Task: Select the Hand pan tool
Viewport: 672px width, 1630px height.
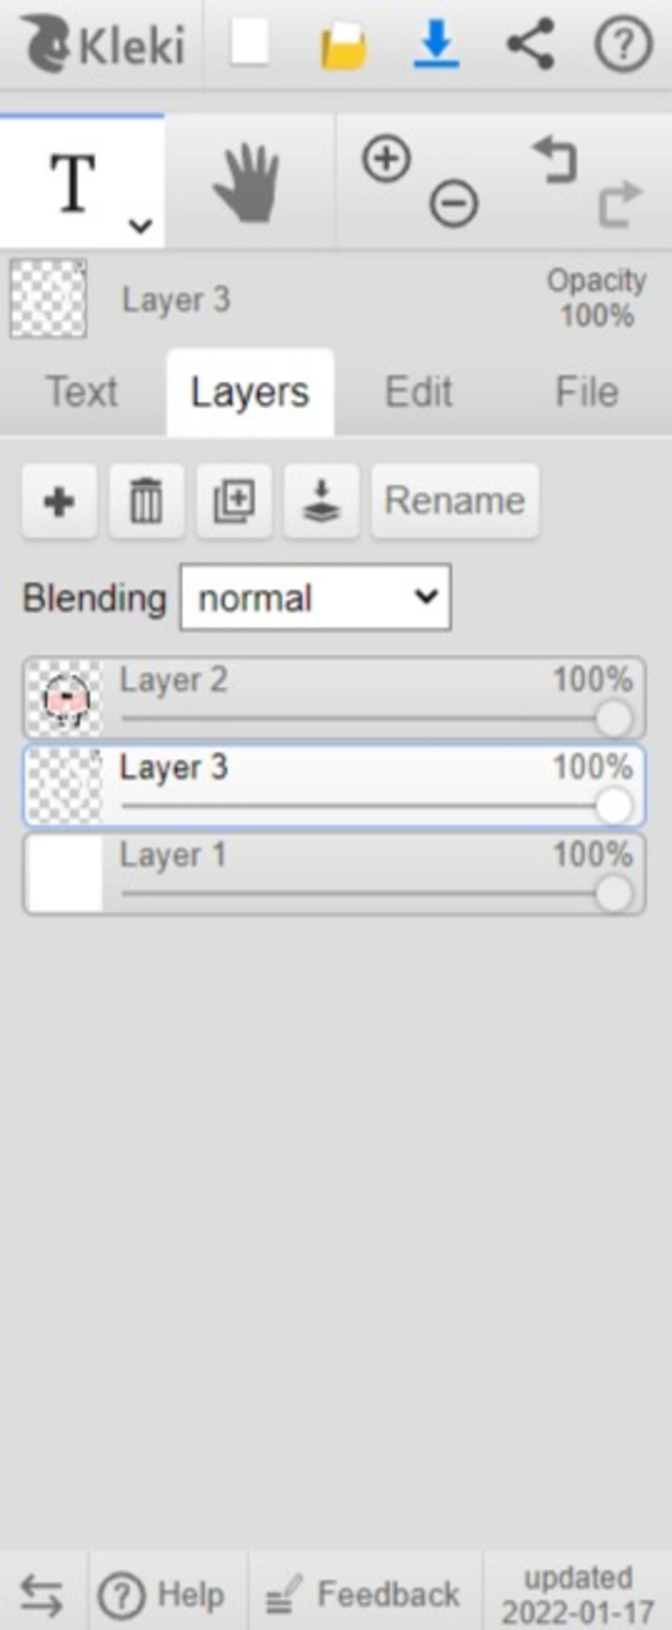Action: tap(248, 183)
